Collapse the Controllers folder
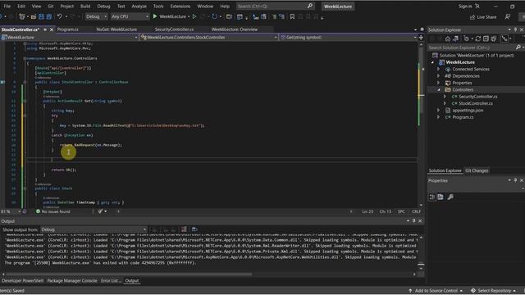 (439, 89)
